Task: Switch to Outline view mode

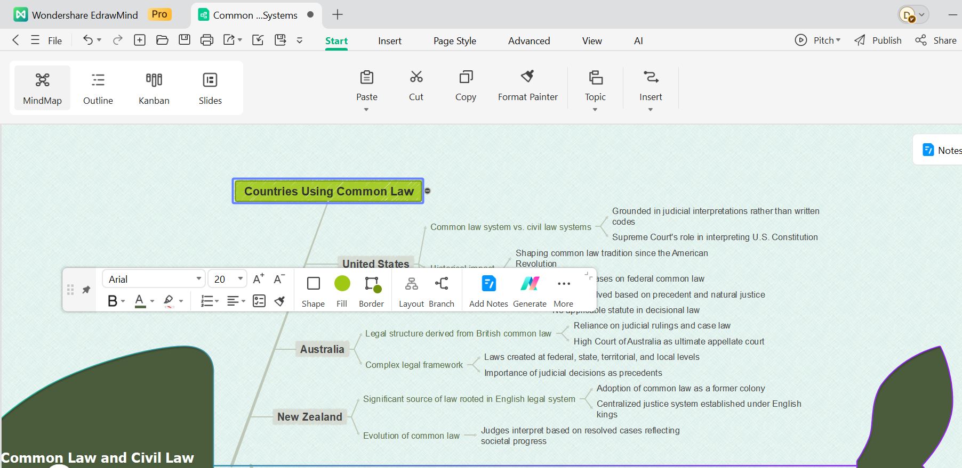Action: coord(98,88)
